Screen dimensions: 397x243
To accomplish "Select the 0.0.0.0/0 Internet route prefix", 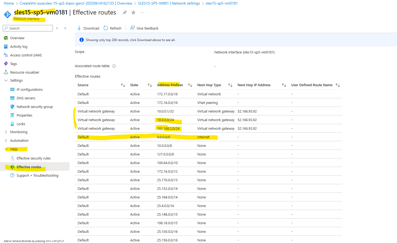I will 163,137.
